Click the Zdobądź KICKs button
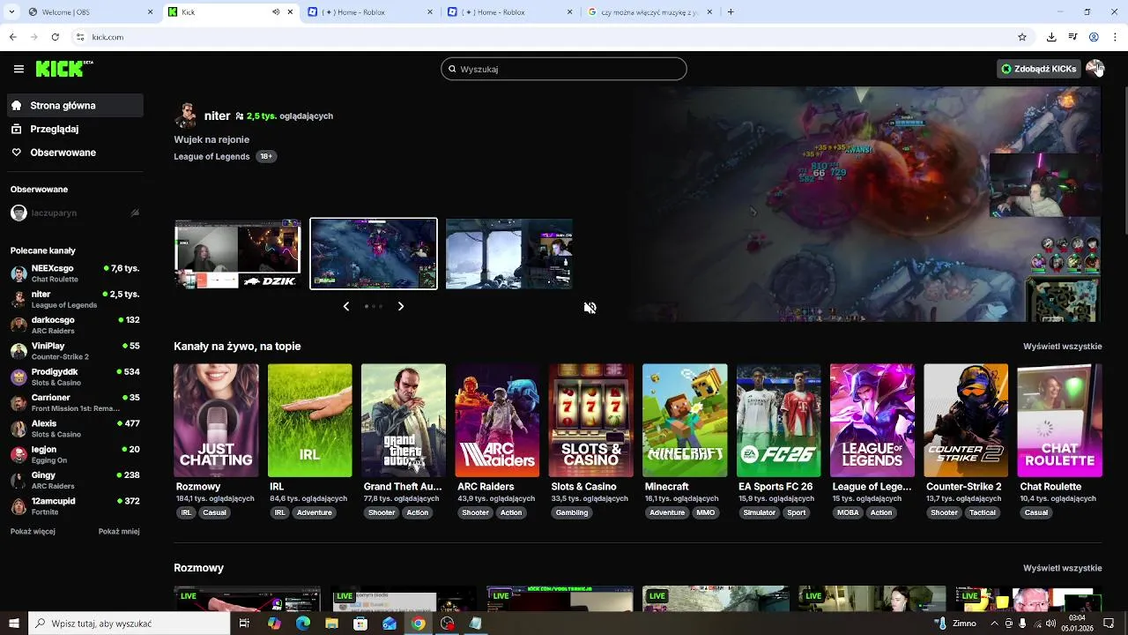The width and height of the screenshot is (1128, 635). (x=1039, y=69)
